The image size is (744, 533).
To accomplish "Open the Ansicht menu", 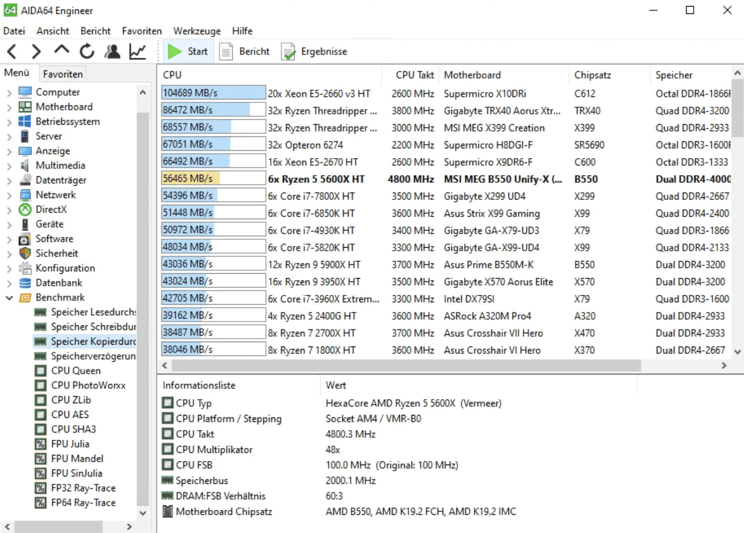I will click(x=53, y=31).
